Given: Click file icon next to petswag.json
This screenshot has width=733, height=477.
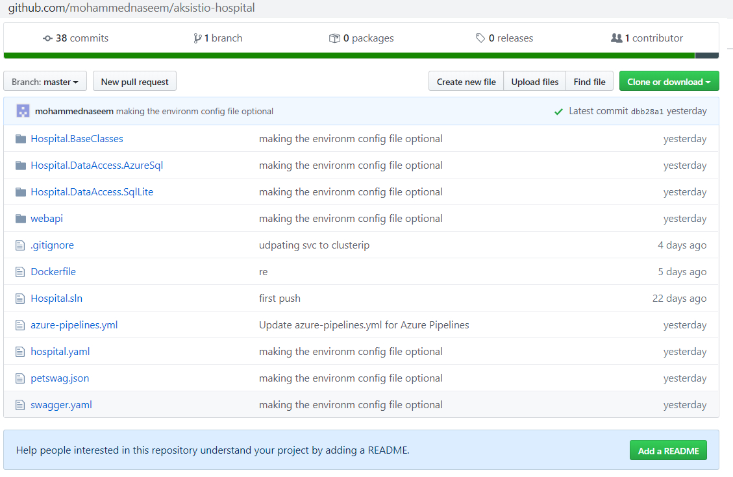Looking at the screenshot, I should click(x=19, y=378).
